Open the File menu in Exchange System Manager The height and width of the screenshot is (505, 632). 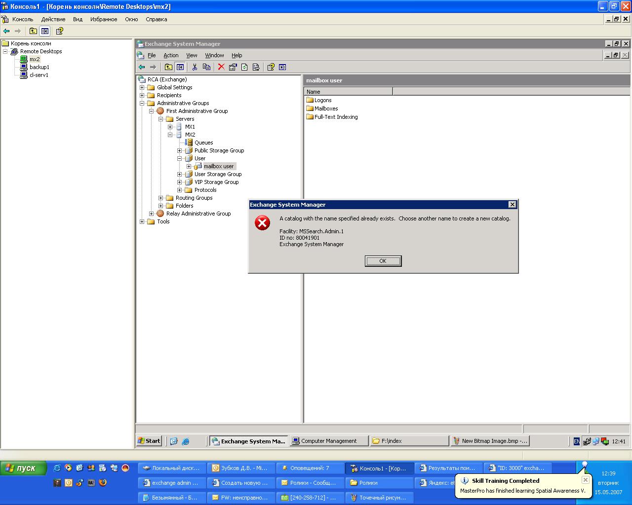pyautogui.click(x=152, y=55)
